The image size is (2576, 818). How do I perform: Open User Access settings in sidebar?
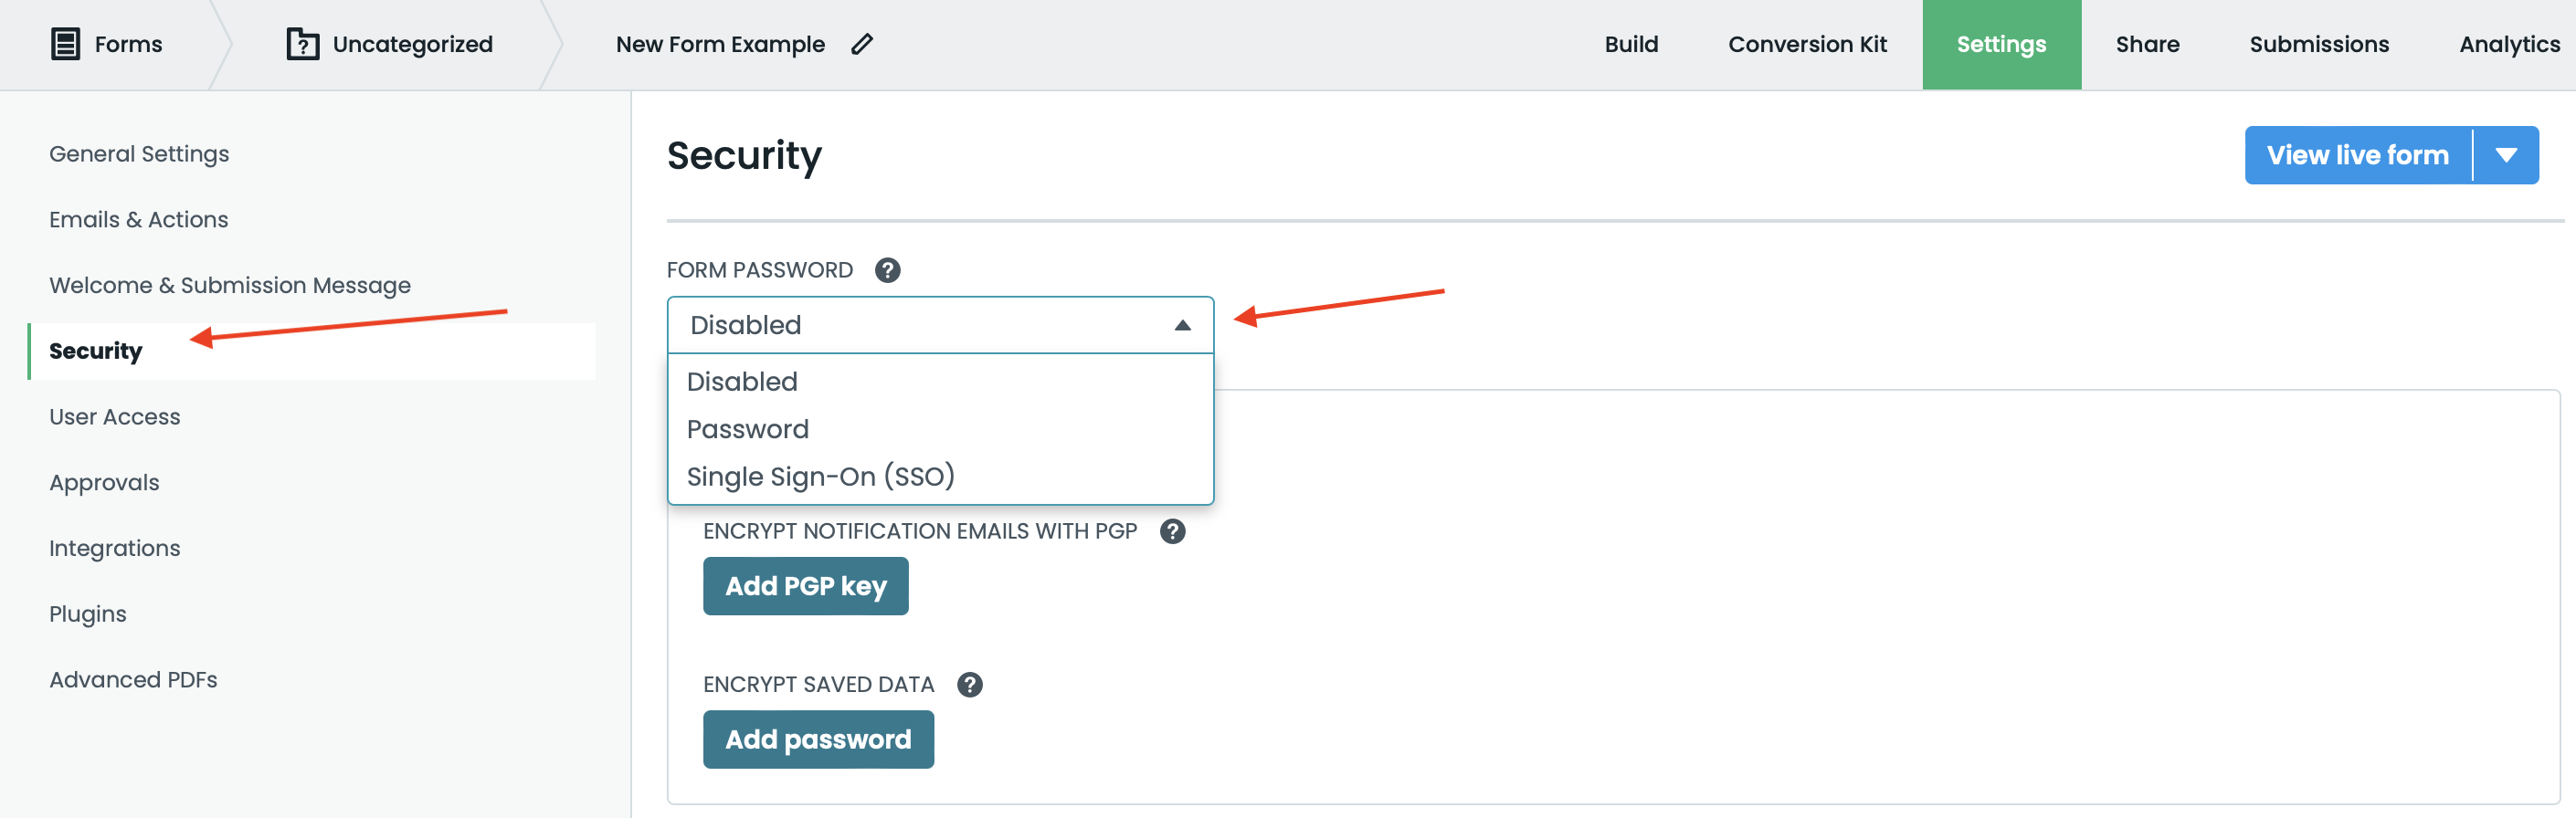tap(115, 417)
